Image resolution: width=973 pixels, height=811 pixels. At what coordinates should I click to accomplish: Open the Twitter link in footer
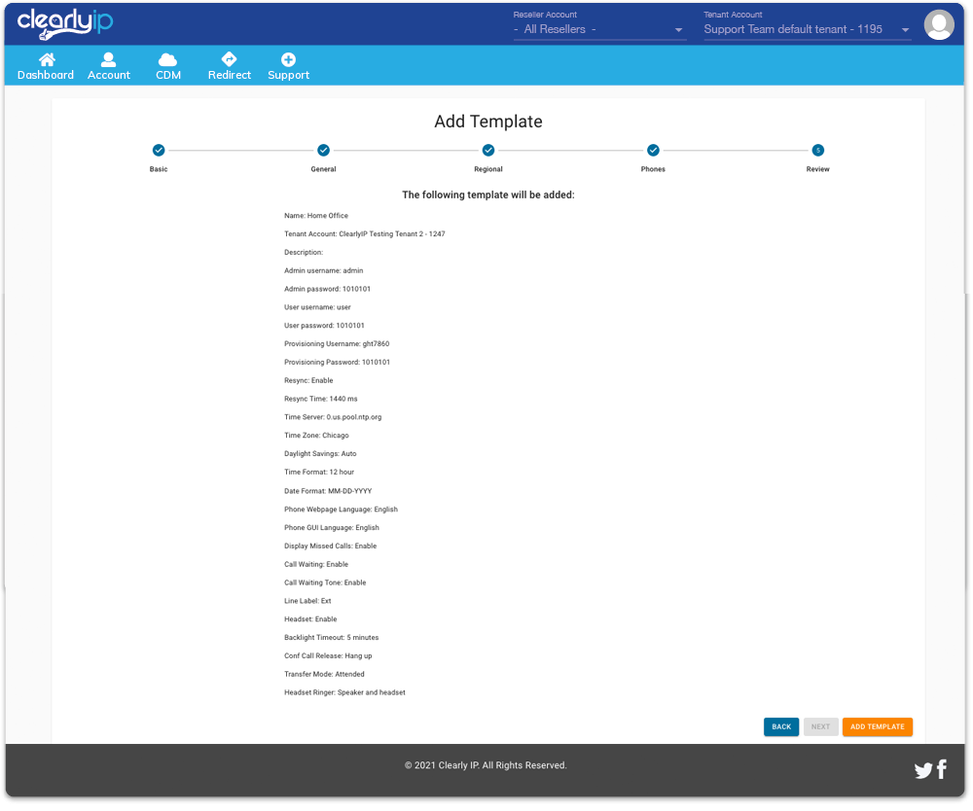tap(922, 771)
